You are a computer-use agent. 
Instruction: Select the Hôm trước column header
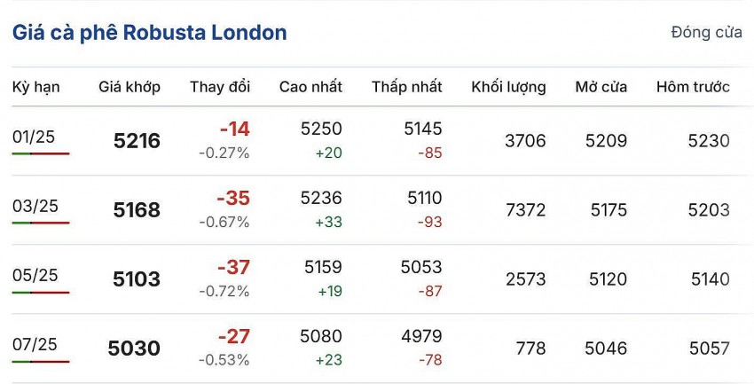point(693,87)
